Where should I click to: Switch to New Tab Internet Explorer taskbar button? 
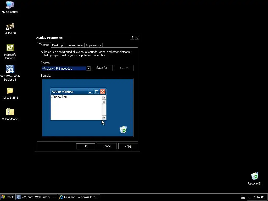coord(79,197)
